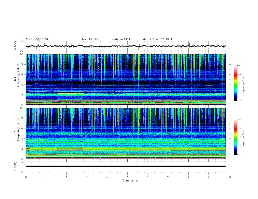Click the ch.1 Frequency (kHz) axis label
Image resolution: width=258 pixels, height=199 pixels.
(17, 75)
